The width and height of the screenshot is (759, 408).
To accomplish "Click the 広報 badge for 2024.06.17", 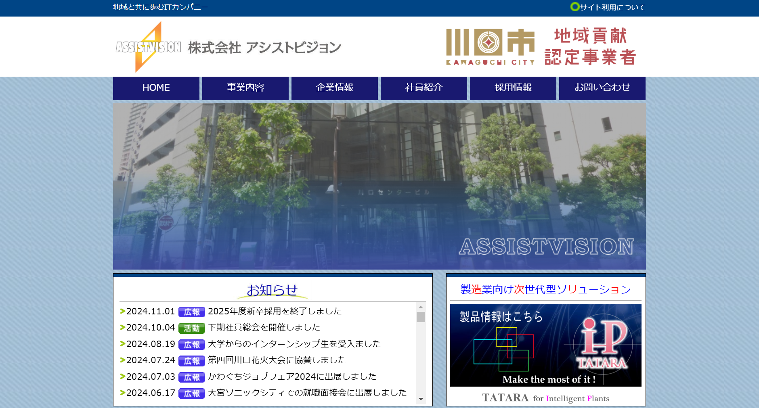I will (192, 393).
